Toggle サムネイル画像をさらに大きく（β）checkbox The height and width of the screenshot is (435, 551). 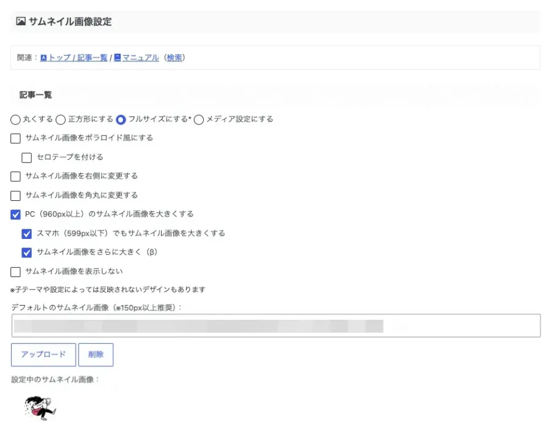coord(27,252)
